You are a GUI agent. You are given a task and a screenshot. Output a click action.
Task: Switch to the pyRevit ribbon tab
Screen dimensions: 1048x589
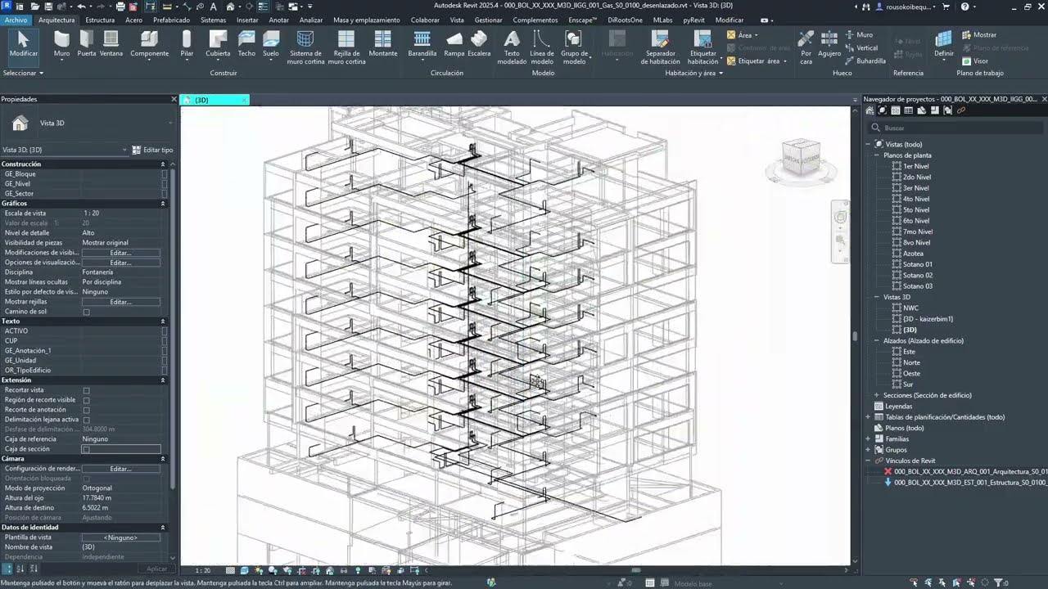(x=693, y=20)
